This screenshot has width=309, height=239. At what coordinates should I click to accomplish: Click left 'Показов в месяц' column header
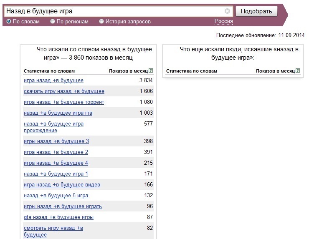click(129, 71)
